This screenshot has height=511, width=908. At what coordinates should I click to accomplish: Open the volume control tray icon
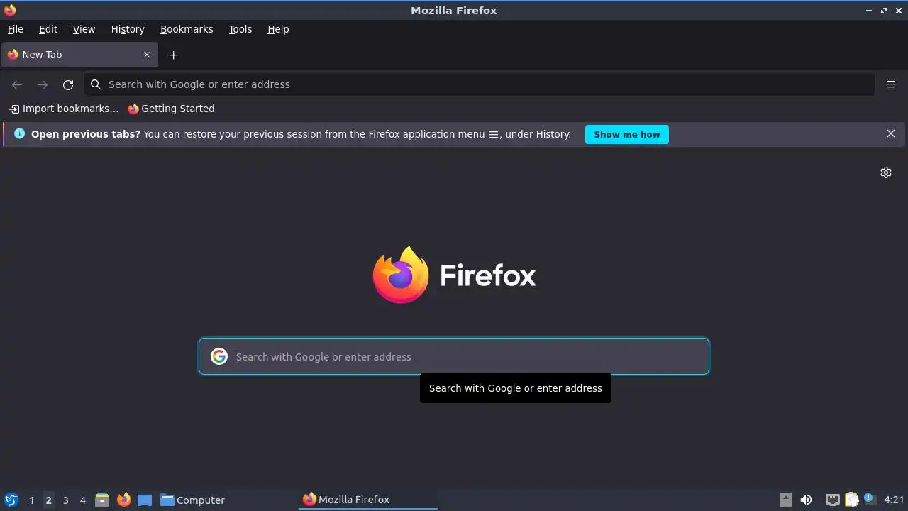(806, 500)
